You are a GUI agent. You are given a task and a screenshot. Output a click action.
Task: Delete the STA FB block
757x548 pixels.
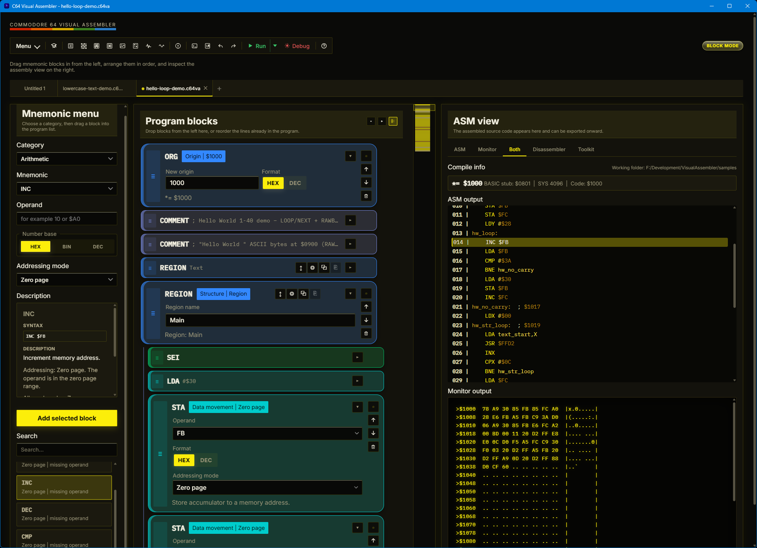click(x=373, y=446)
